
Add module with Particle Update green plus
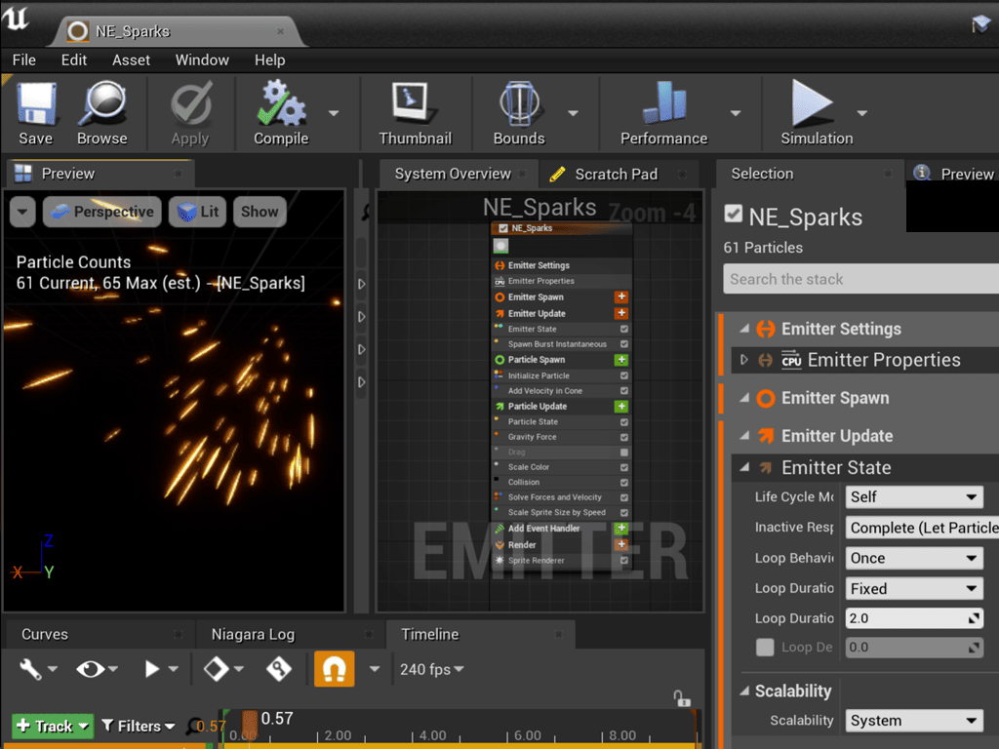(621, 407)
